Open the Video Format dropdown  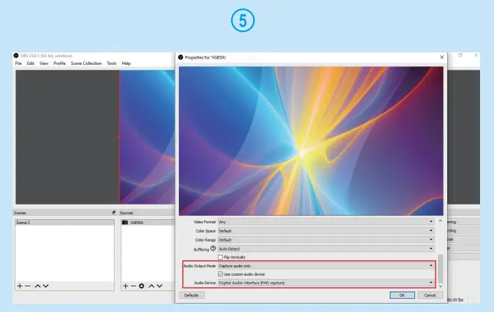(x=326, y=222)
